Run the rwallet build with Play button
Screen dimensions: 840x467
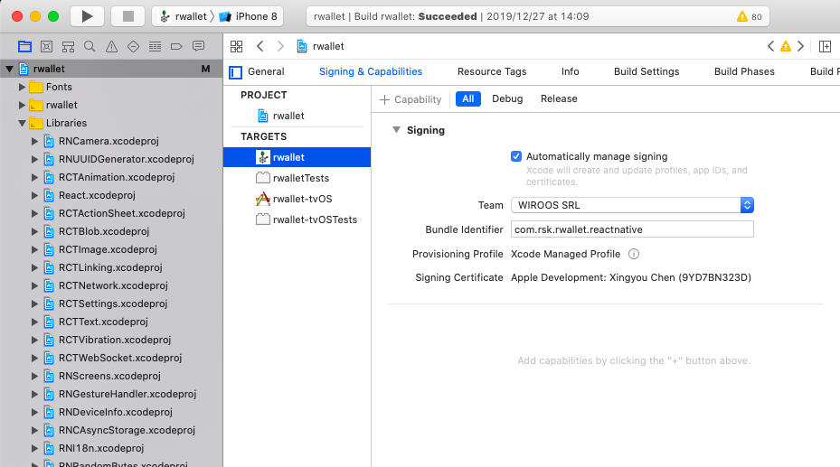pyautogui.click(x=87, y=16)
